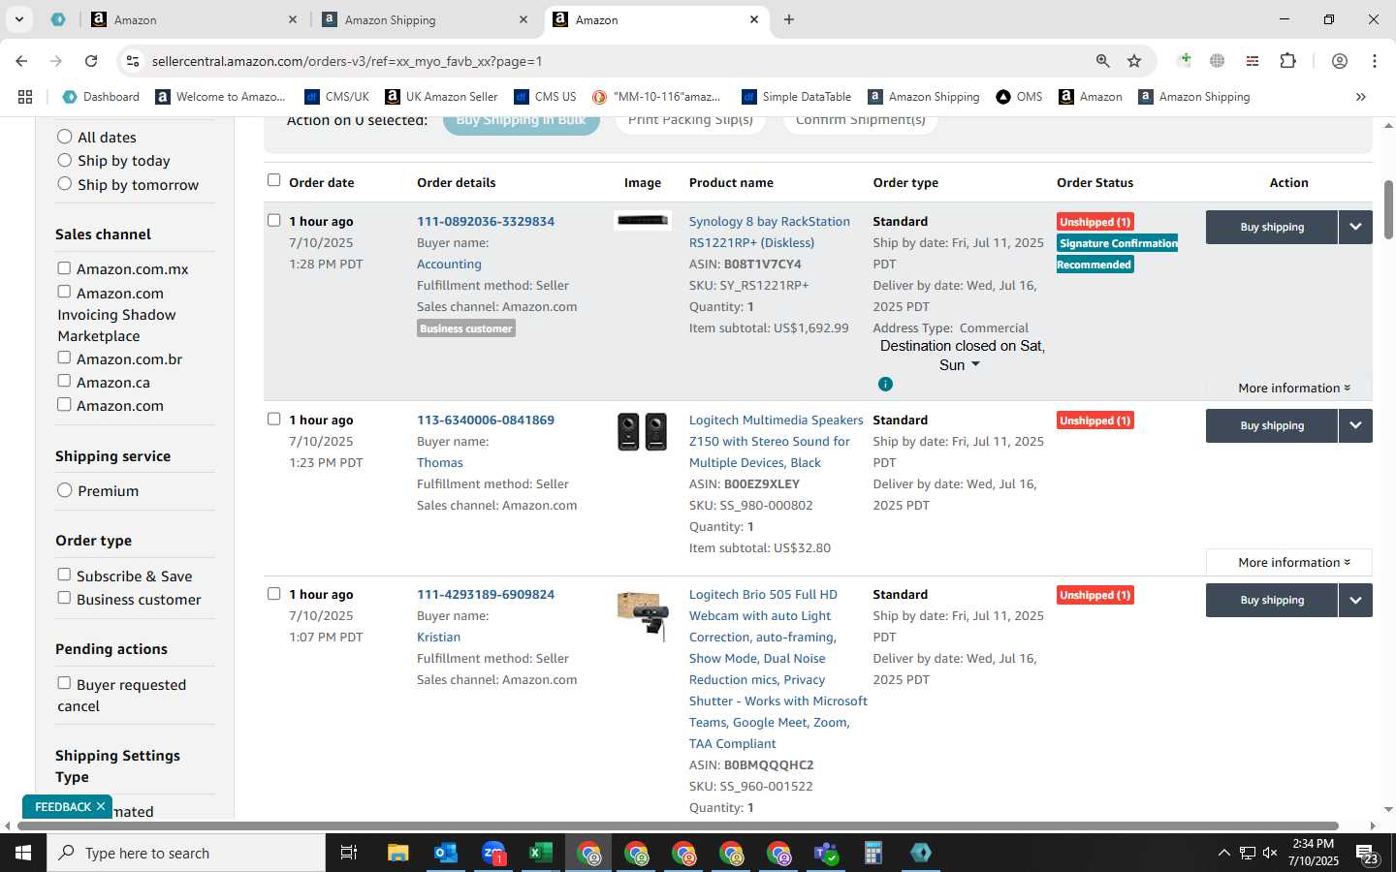The width and height of the screenshot is (1396, 872).
Task: Click the browser back arrow
Action: pyautogui.click(x=21, y=61)
